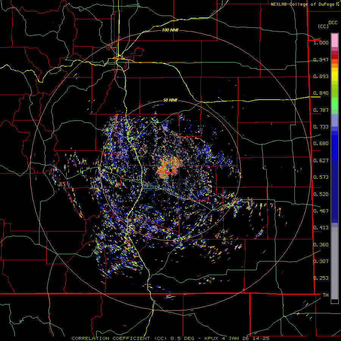Viewport: 341px width, 341px height.
Task: Select the 0.520 scale value
Action: [x=321, y=194]
